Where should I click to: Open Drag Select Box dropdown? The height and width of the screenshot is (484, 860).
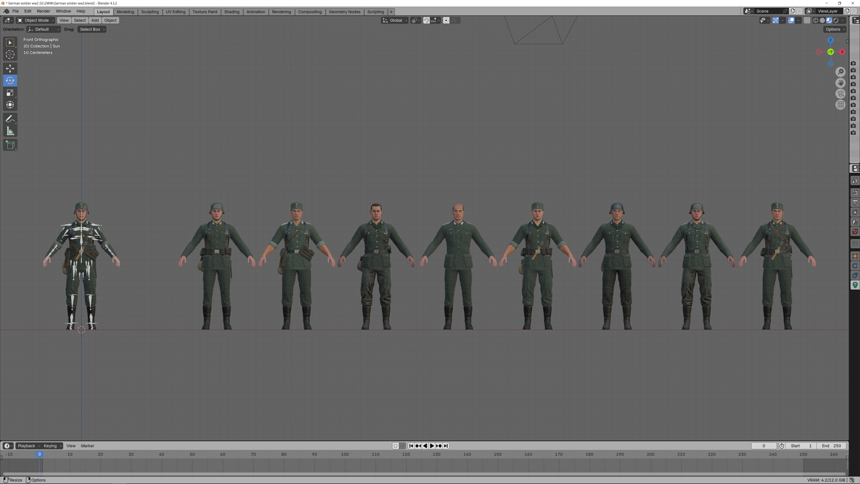coord(92,29)
